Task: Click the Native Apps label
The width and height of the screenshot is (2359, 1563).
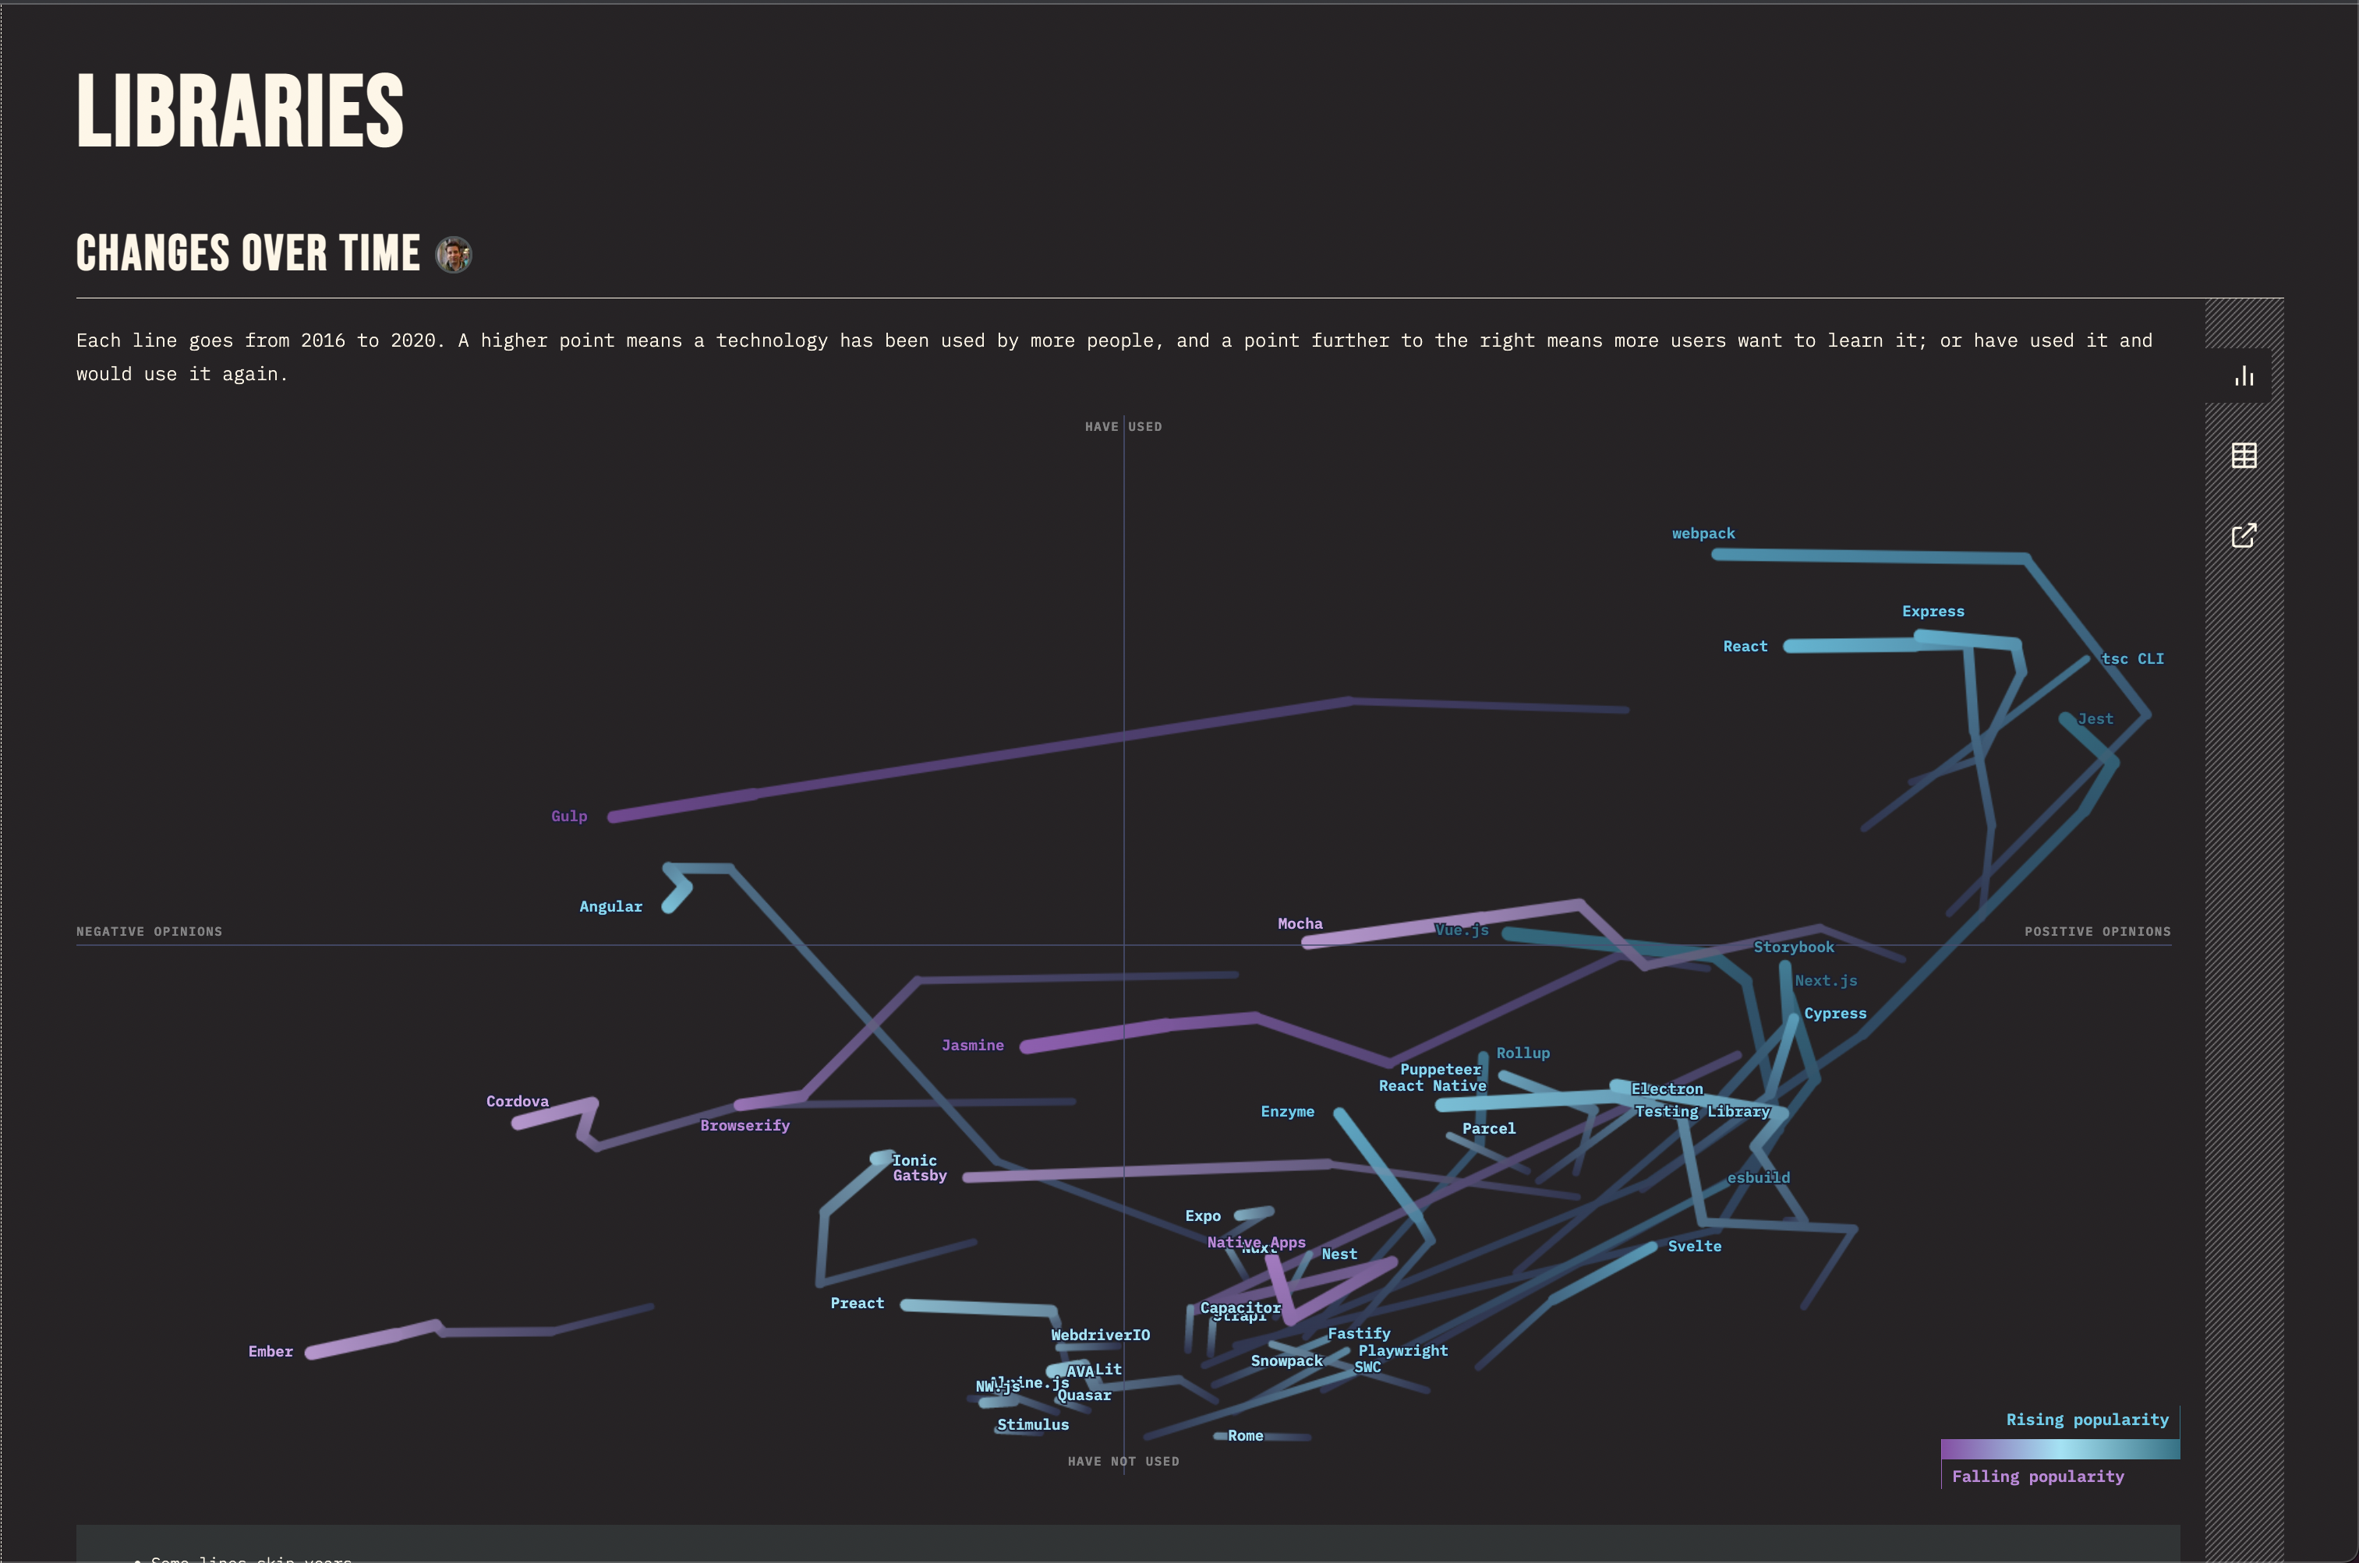Action: (1256, 1242)
